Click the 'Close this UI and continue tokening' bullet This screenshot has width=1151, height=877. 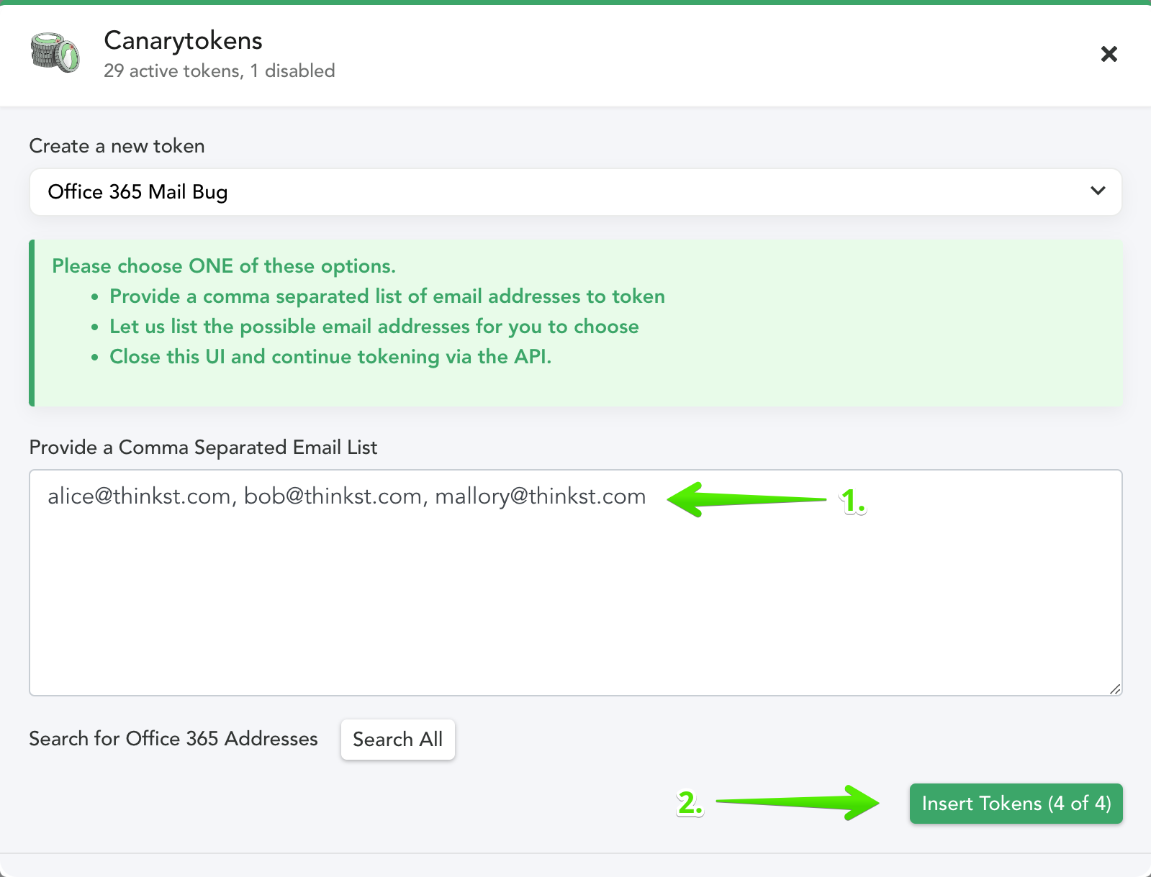[x=330, y=357]
